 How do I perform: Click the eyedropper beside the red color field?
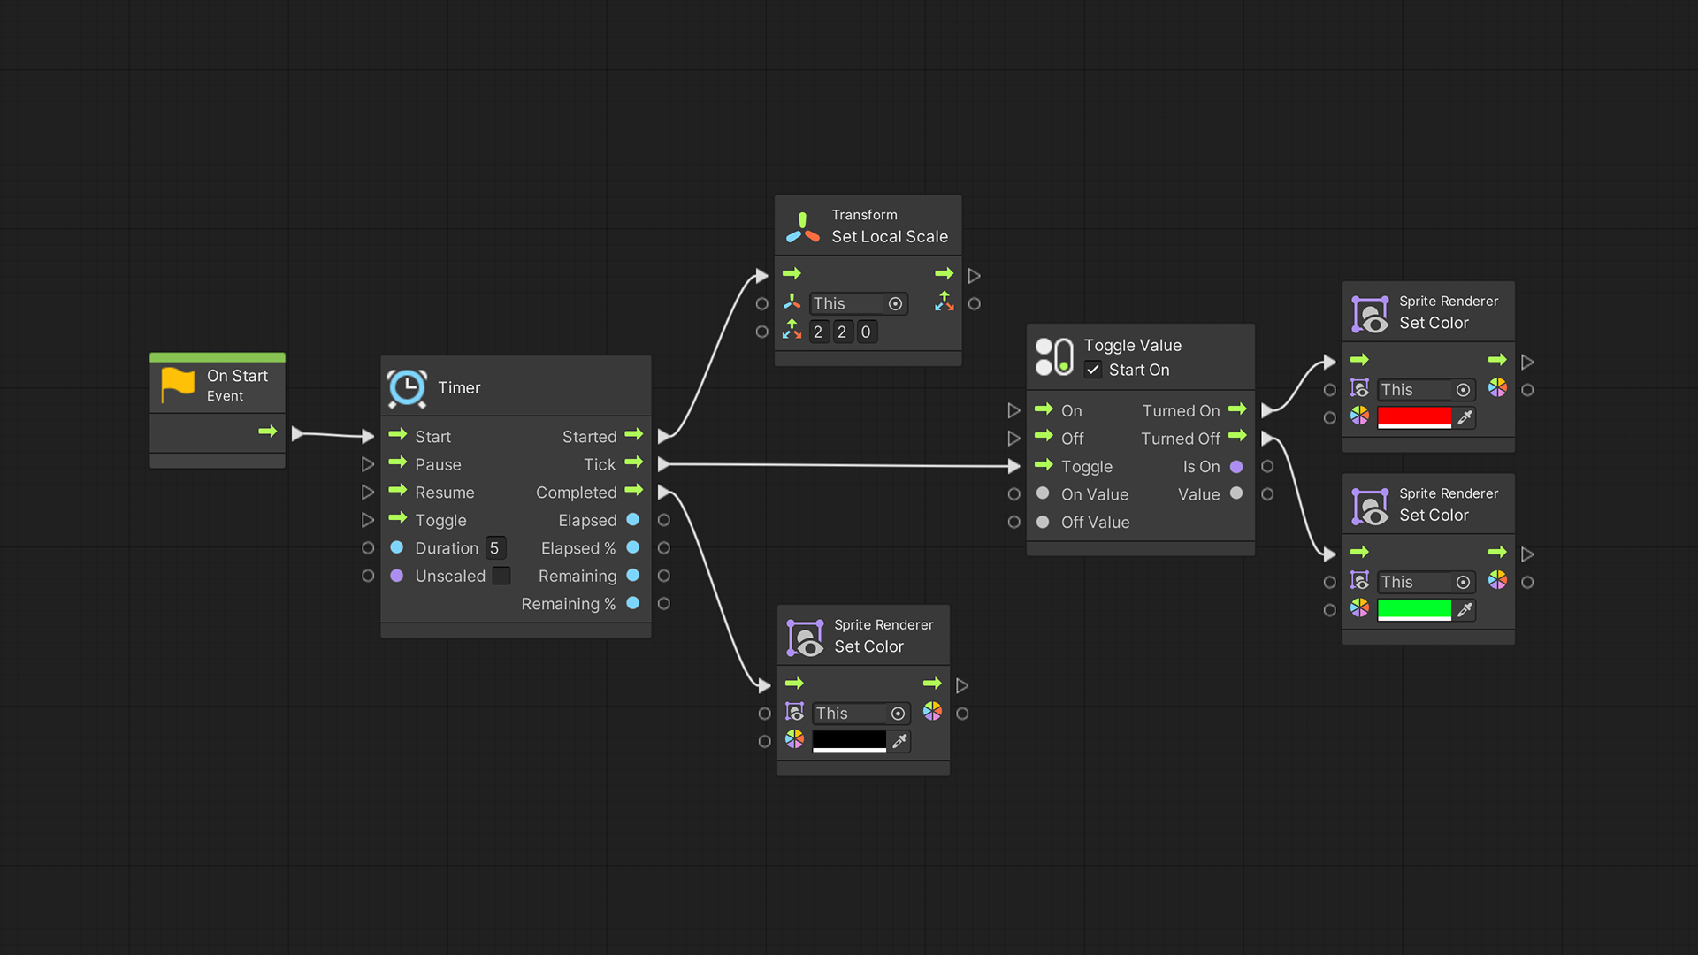[1465, 417]
